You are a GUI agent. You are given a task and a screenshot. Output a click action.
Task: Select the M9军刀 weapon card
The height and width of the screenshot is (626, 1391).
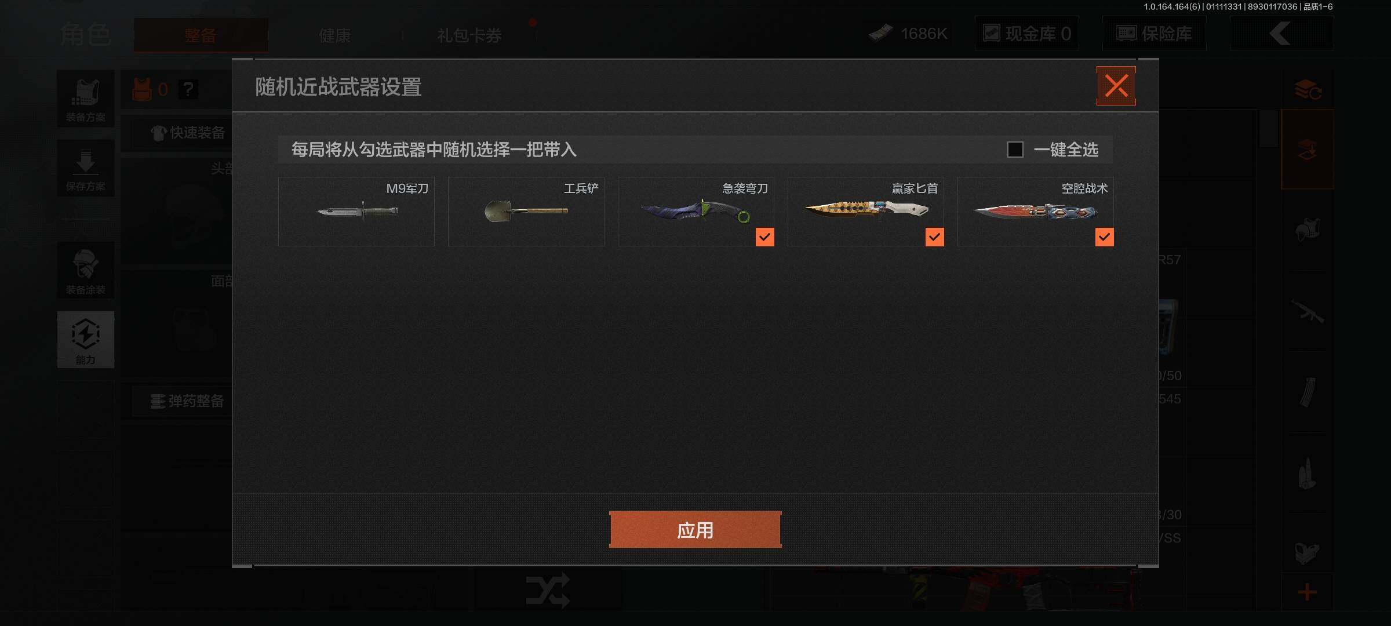point(356,212)
